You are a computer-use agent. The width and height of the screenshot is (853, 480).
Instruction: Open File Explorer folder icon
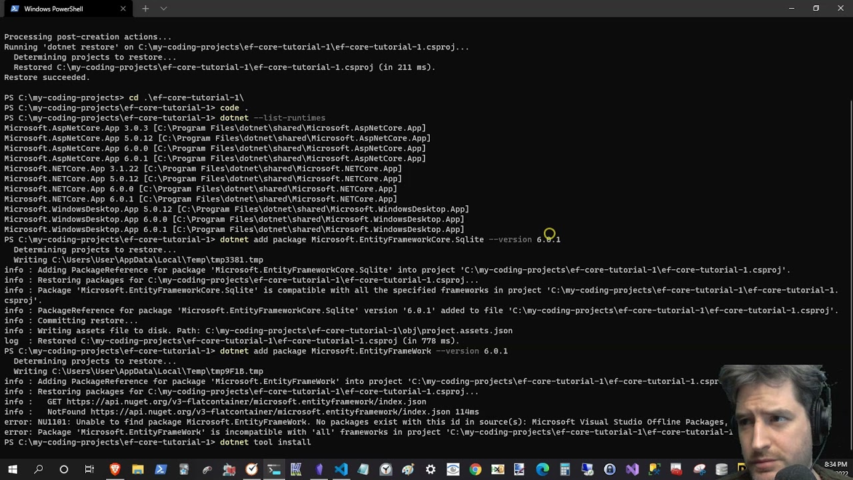pyautogui.click(x=138, y=469)
